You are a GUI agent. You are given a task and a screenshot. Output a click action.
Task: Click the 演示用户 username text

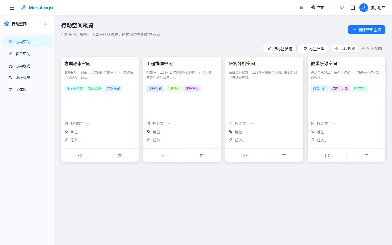pyautogui.click(x=378, y=8)
